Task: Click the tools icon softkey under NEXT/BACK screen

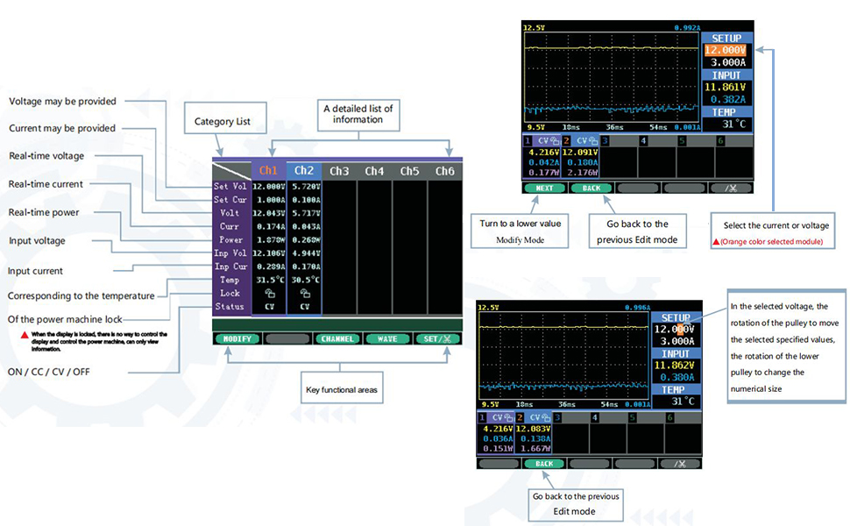Action: coord(731,188)
